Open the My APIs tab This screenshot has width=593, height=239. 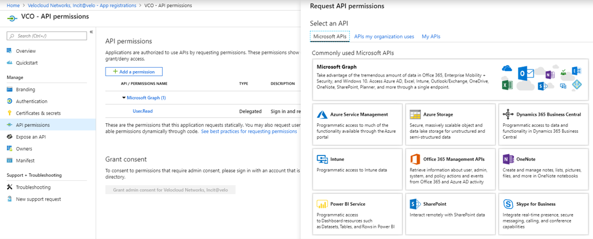[431, 37]
